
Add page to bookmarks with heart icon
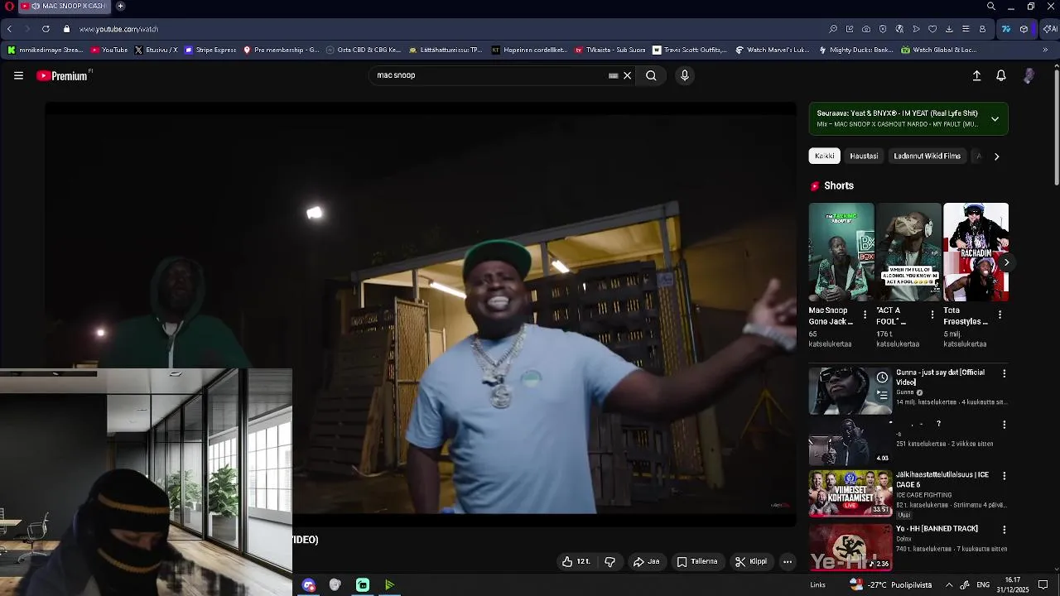pos(932,29)
